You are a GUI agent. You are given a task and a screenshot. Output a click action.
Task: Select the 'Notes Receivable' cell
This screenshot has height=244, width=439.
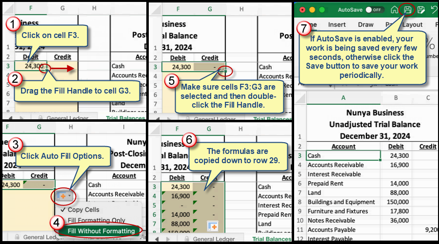[343, 220]
